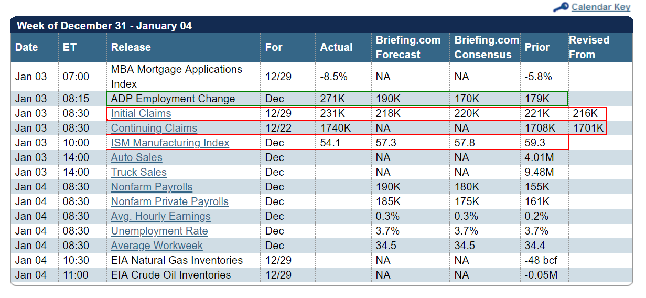Image resolution: width=646 pixels, height=298 pixels.
Task: Click the For column header
Action: click(x=274, y=47)
